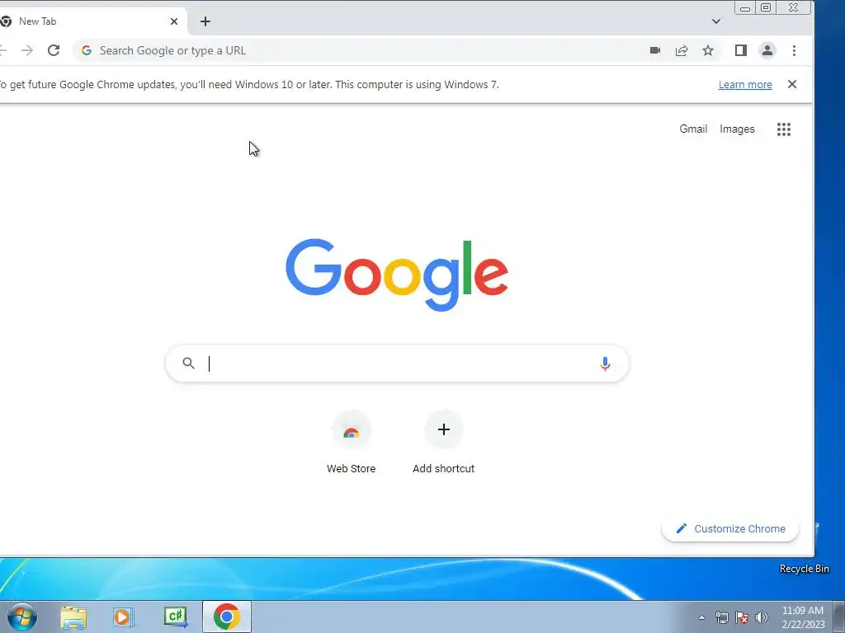Click the Google logo
The image size is (845, 633).
tap(397, 274)
